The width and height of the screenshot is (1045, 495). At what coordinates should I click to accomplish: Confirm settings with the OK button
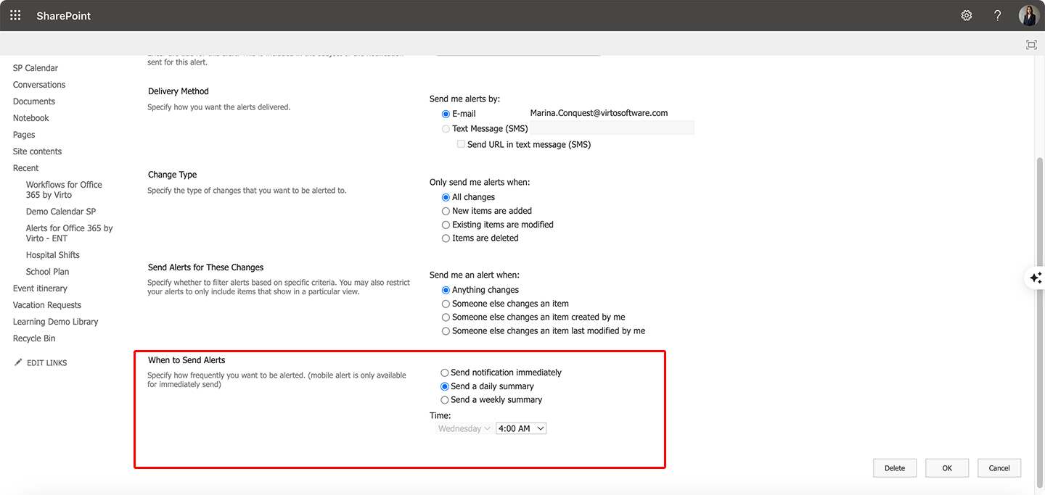947,467
